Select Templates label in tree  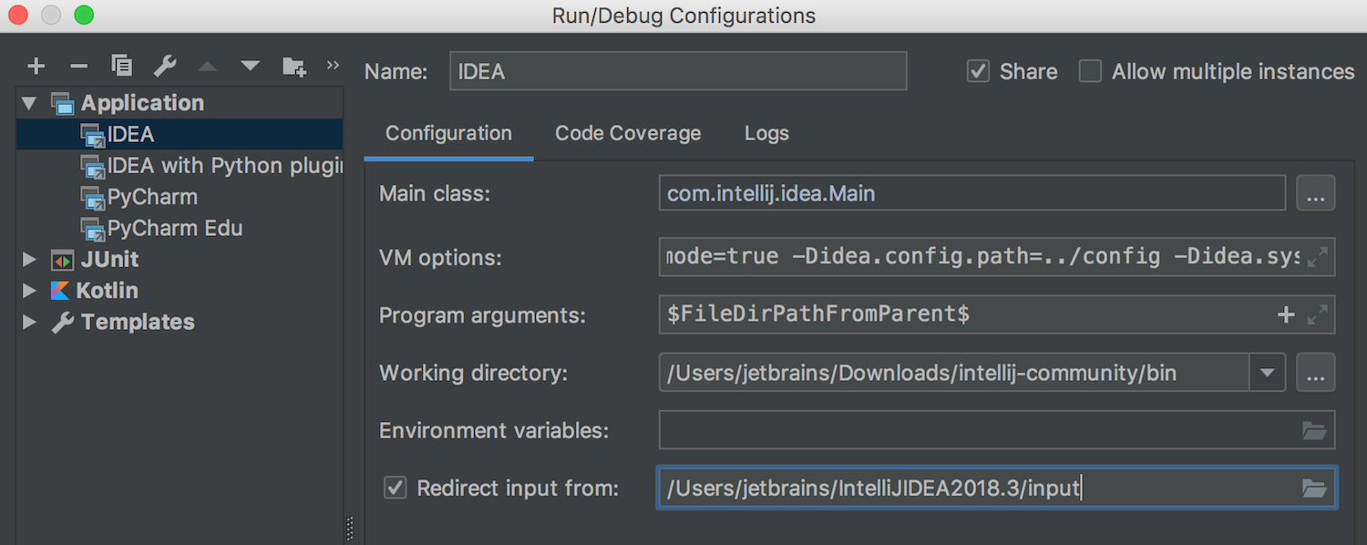138,323
